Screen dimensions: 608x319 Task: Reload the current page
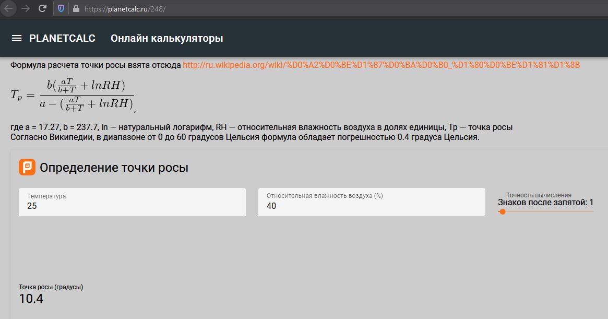click(43, 8)
